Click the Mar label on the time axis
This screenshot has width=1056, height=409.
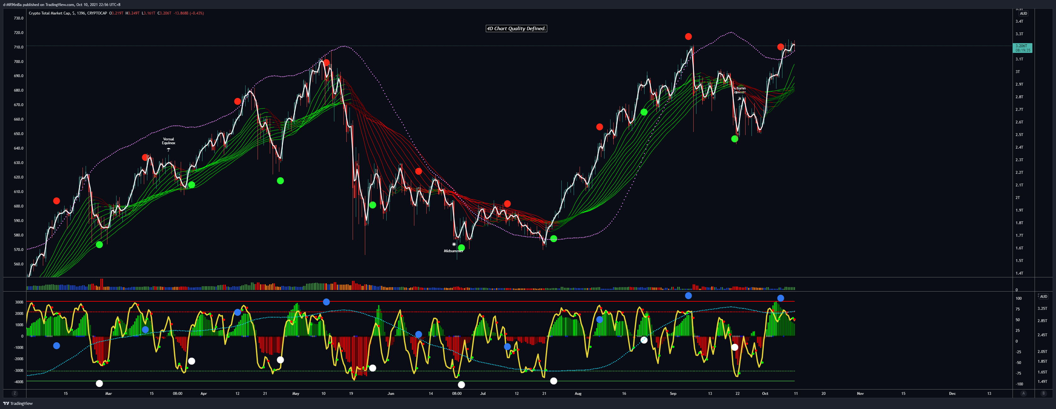[x=108, y=394]
